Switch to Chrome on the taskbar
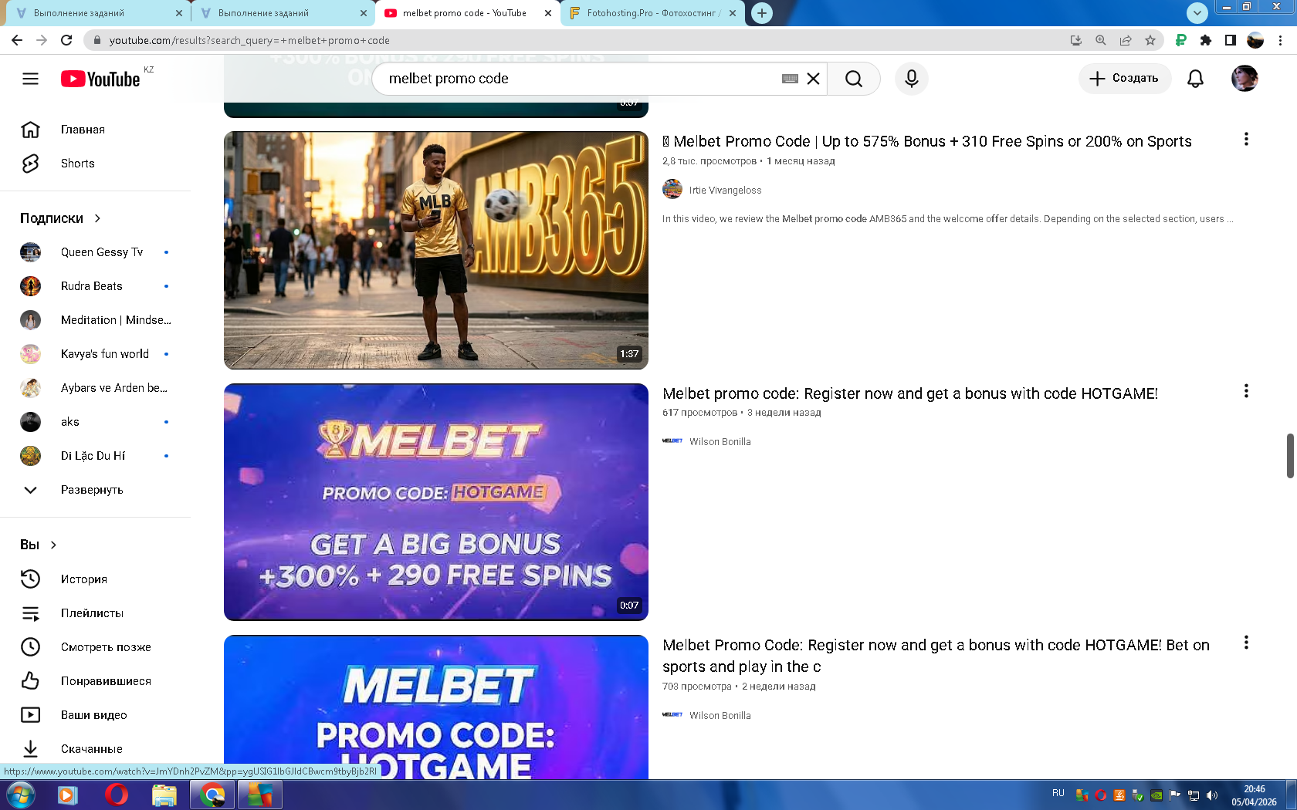Screen dimensions: 1297x810 (x=212, y=795)
